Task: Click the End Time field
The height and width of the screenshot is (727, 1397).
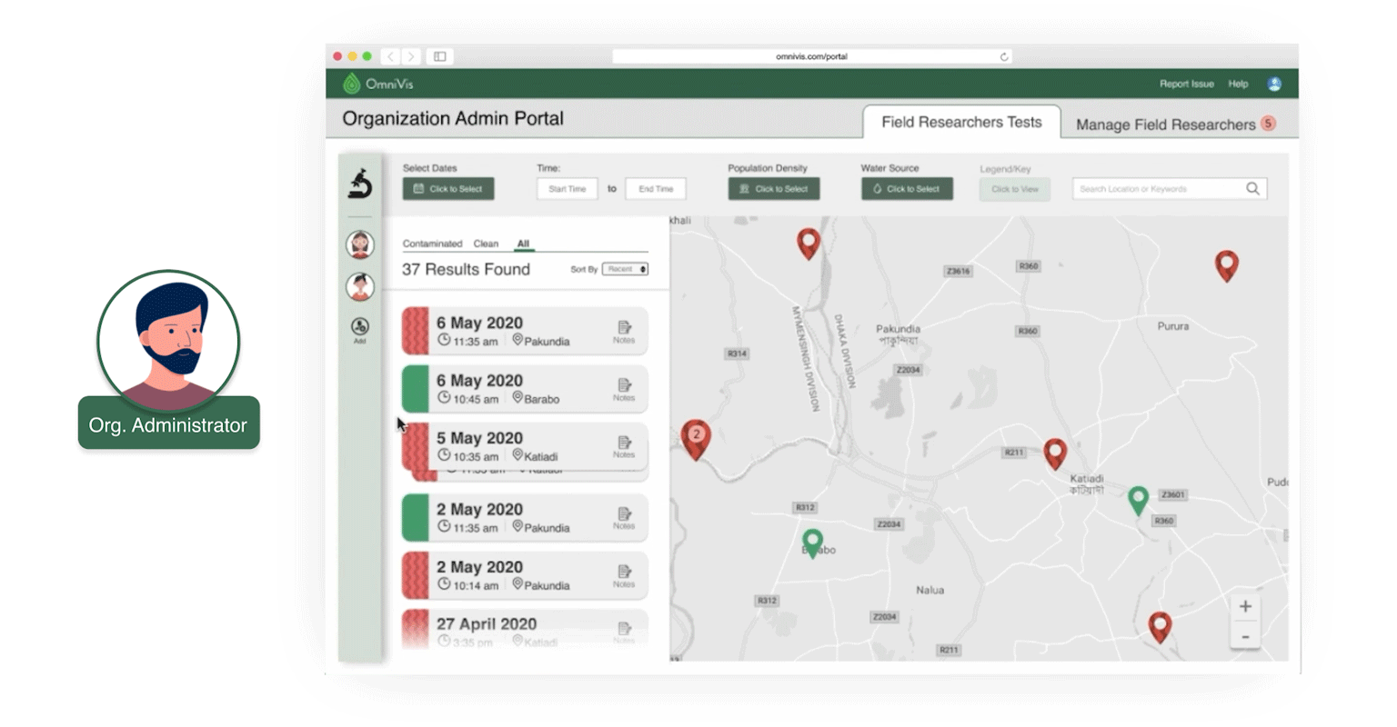Action: tap(656, 189)
